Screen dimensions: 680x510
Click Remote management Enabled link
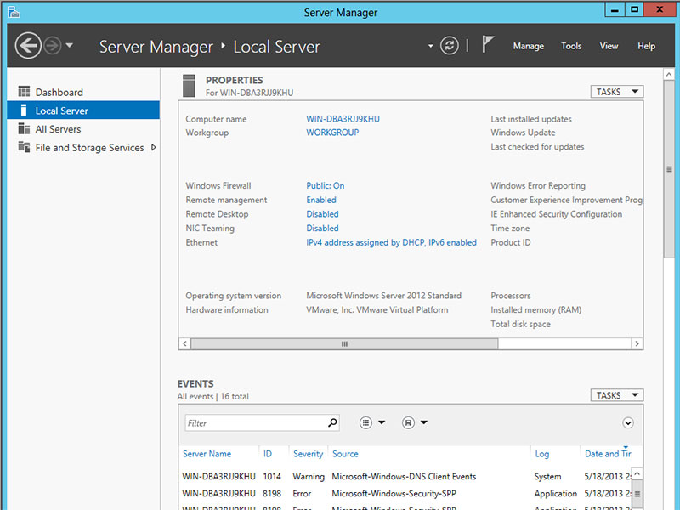(x=321, y=200)
